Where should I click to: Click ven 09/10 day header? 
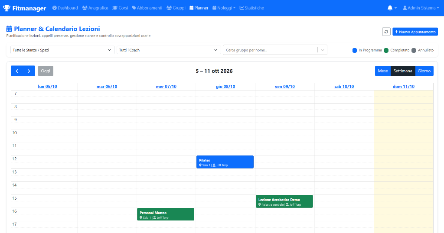pos(285,87)
